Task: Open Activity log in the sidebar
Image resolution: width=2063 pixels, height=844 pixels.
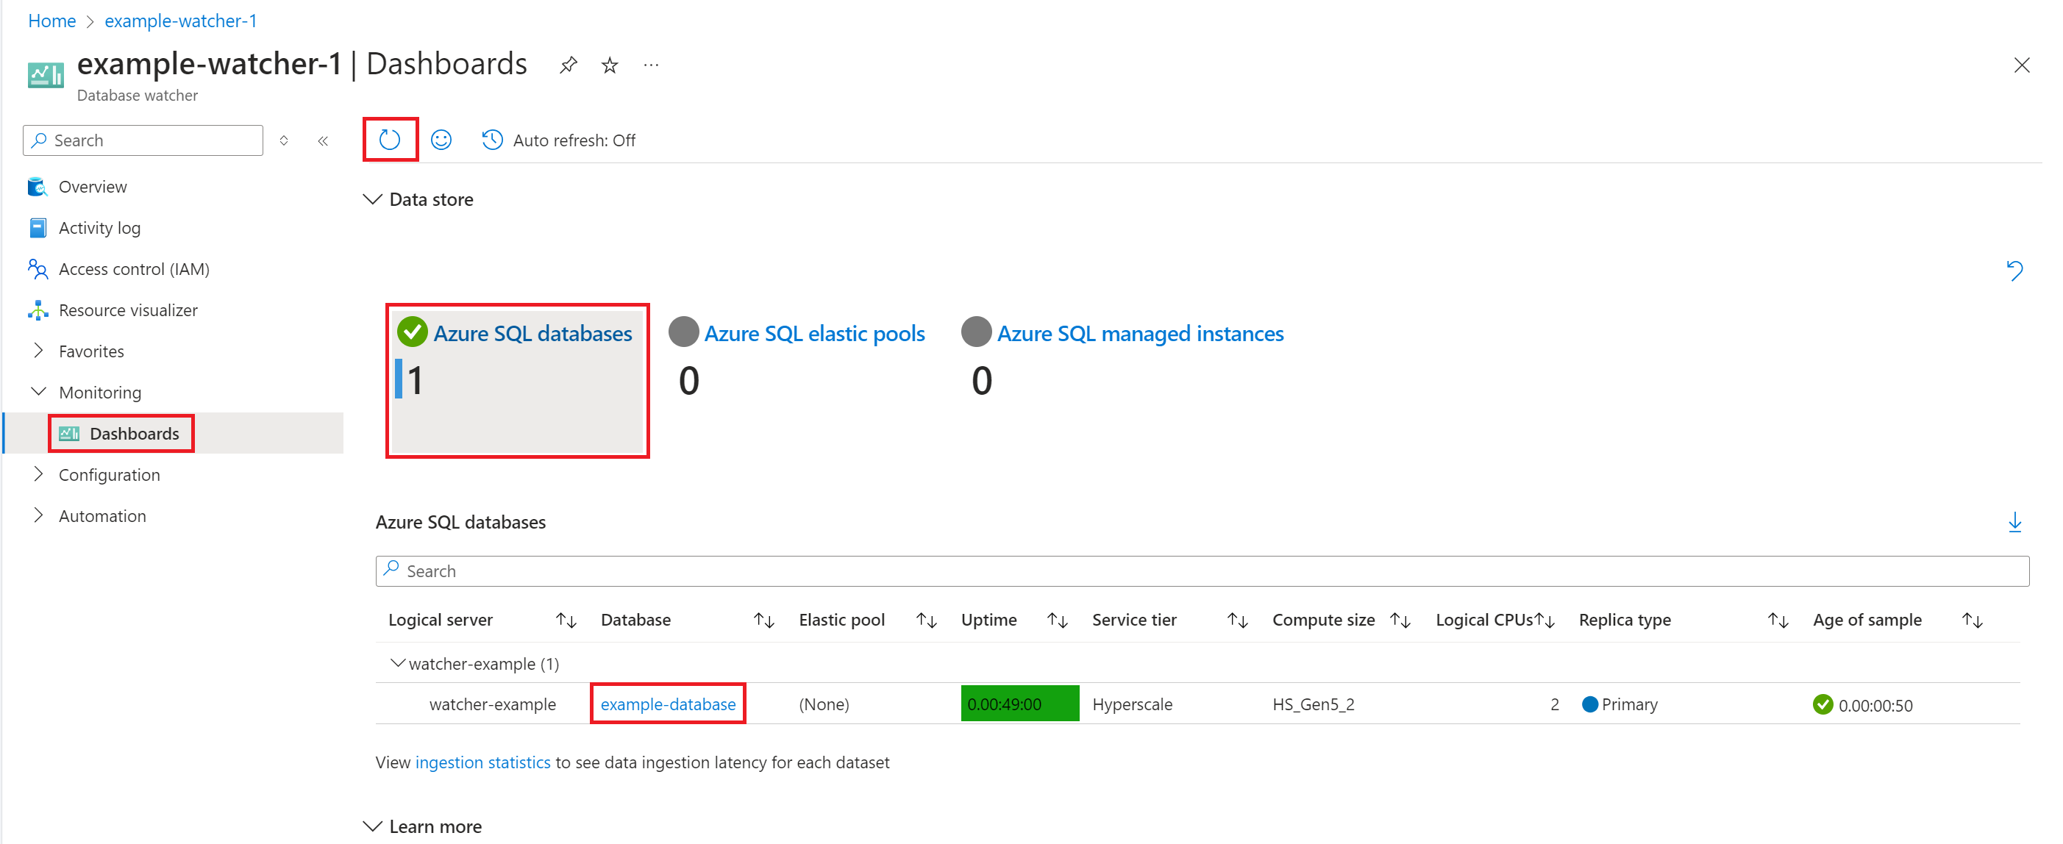Action: 99,228
